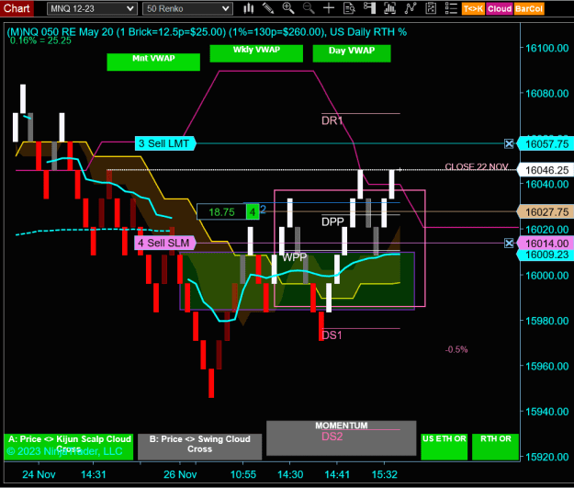Viewport: 574px width, 488px height.
Task: Toggle the T<>K orange button
Action: point(473,9)
